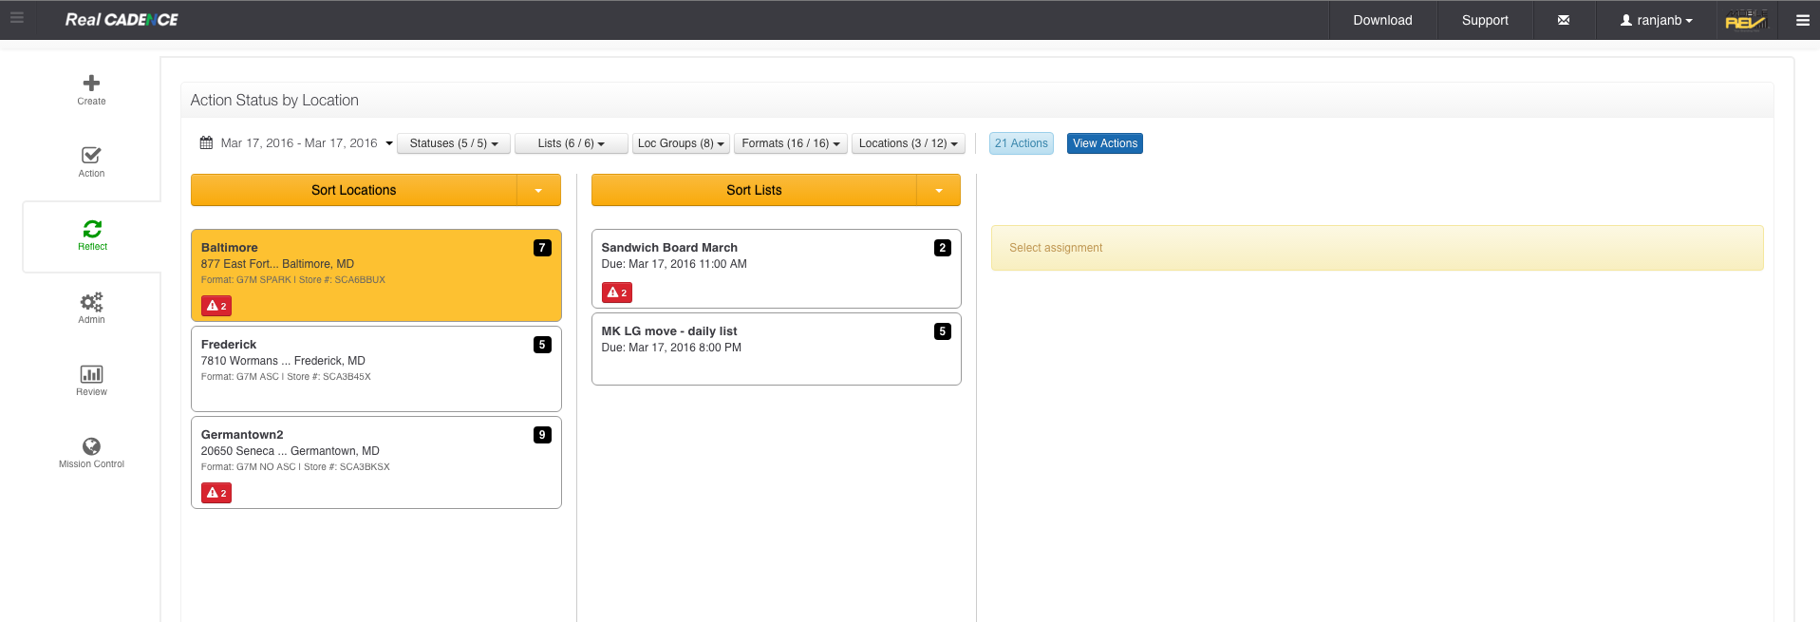Expand the Loc Groups (8) dropdown
The width and height of the screenshot is (1820, 622).
tap(681, 143)
